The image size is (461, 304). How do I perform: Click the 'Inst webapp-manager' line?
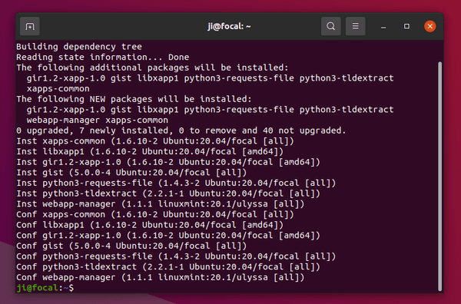(161, 204)
